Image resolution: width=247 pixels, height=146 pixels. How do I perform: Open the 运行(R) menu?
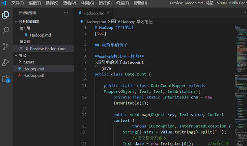105,3
